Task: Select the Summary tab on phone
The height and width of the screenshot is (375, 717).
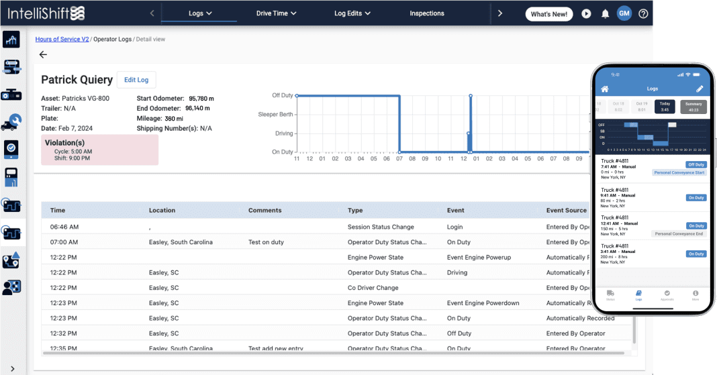Action: tap(693, 107)
